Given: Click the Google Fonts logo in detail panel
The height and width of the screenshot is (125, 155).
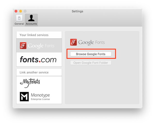Looking at the screenshot, I should [87, 42].
